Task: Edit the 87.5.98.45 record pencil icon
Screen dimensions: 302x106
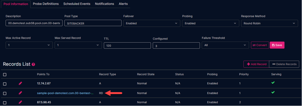Action: (20, 102)
